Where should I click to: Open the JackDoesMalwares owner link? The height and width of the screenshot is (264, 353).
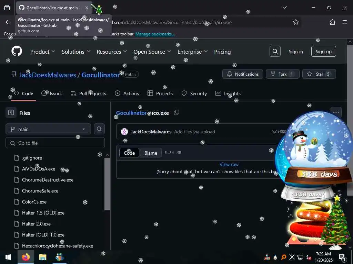pyautogui.click(x=48, y=75)
